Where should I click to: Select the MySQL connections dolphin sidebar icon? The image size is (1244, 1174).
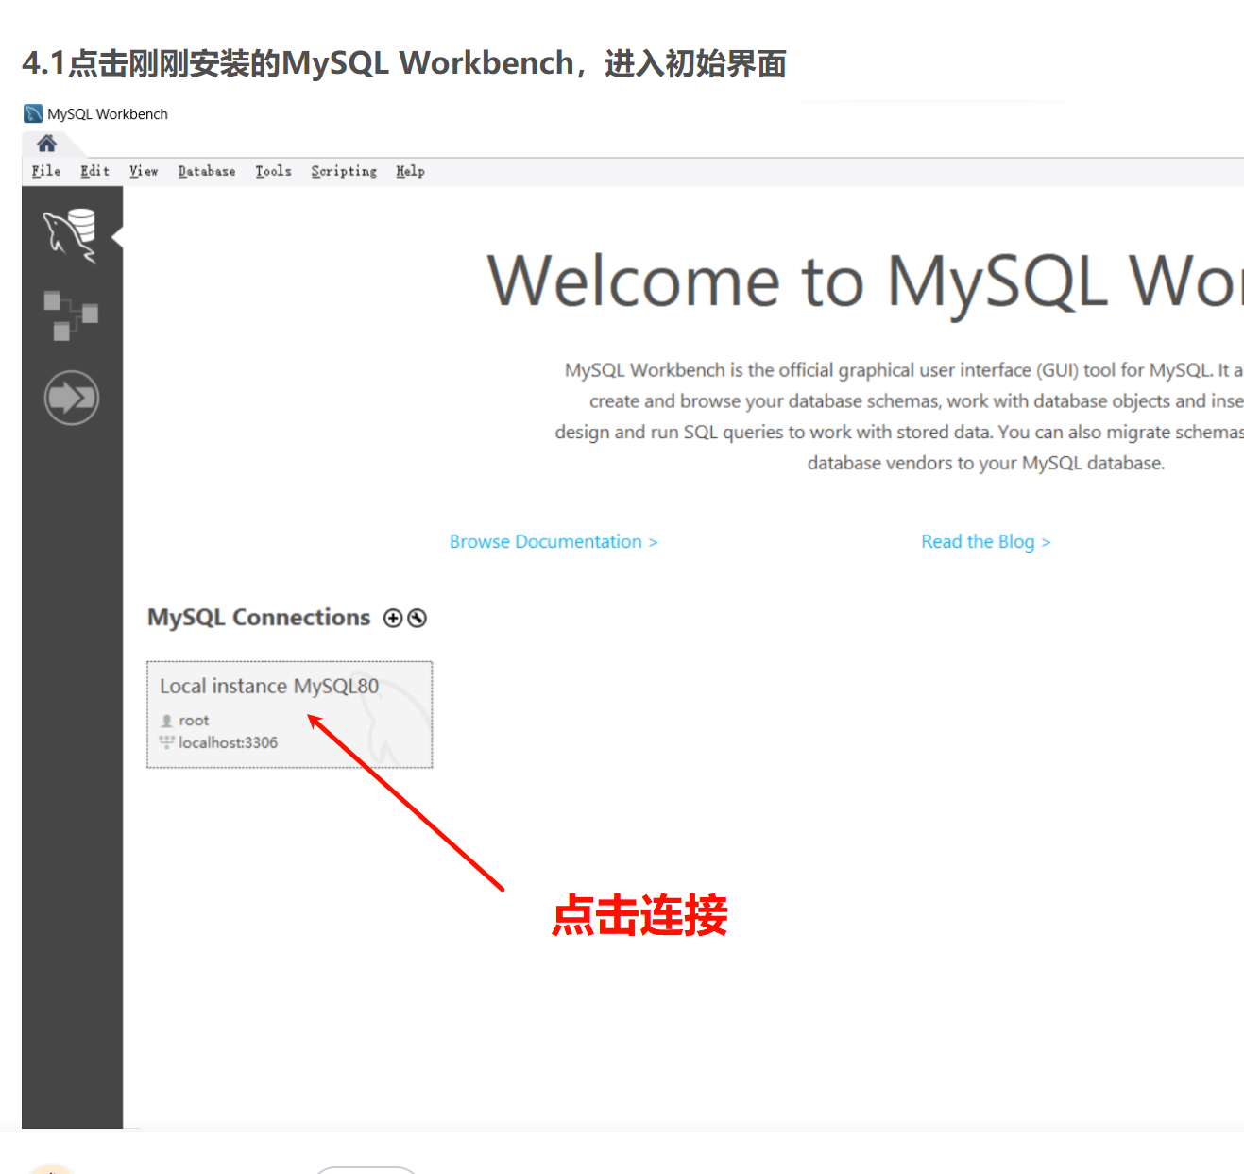coord(71,235)
